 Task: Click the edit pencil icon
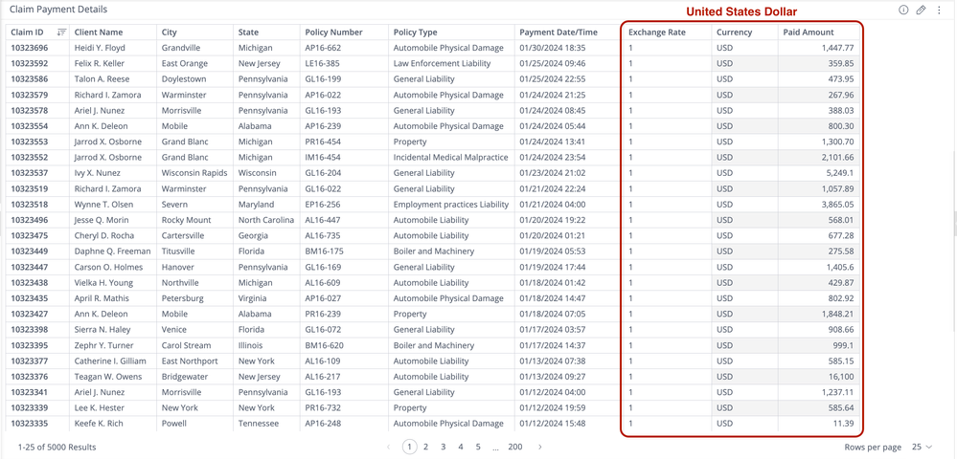pyautogui.click(x=921, y=10)
